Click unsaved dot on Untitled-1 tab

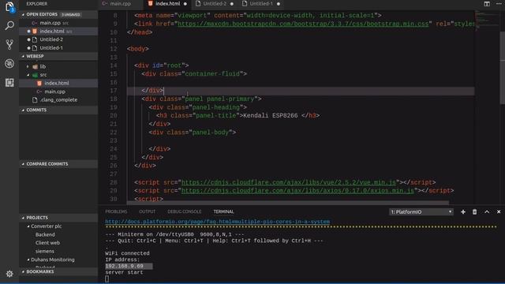(279, 4)
